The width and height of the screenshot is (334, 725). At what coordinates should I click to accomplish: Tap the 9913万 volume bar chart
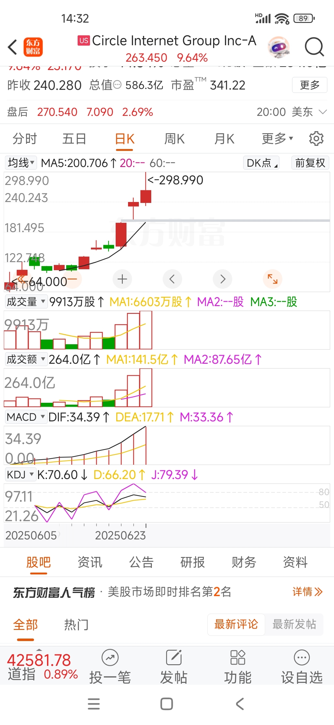click(x=167, y=330)
